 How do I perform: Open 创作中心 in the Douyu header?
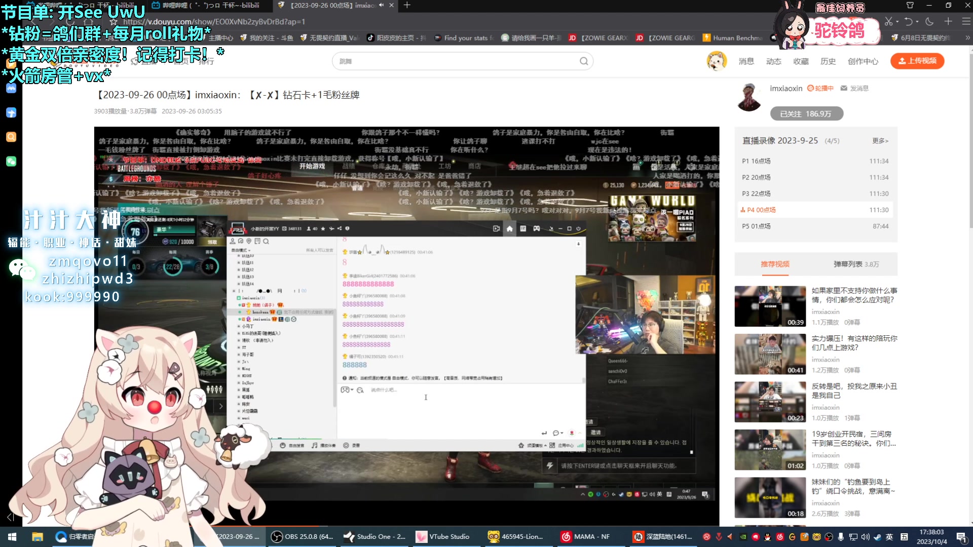863,61
